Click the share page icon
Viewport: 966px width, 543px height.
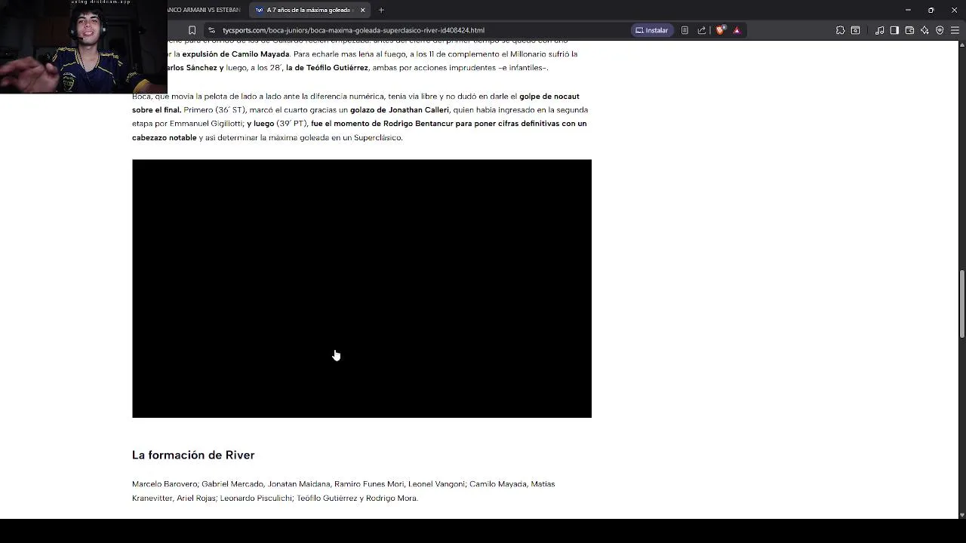click(702, 30)
